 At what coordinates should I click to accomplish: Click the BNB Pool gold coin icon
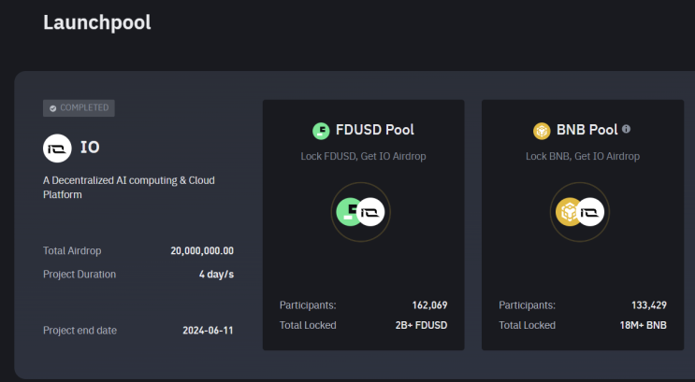pos(542,131)
